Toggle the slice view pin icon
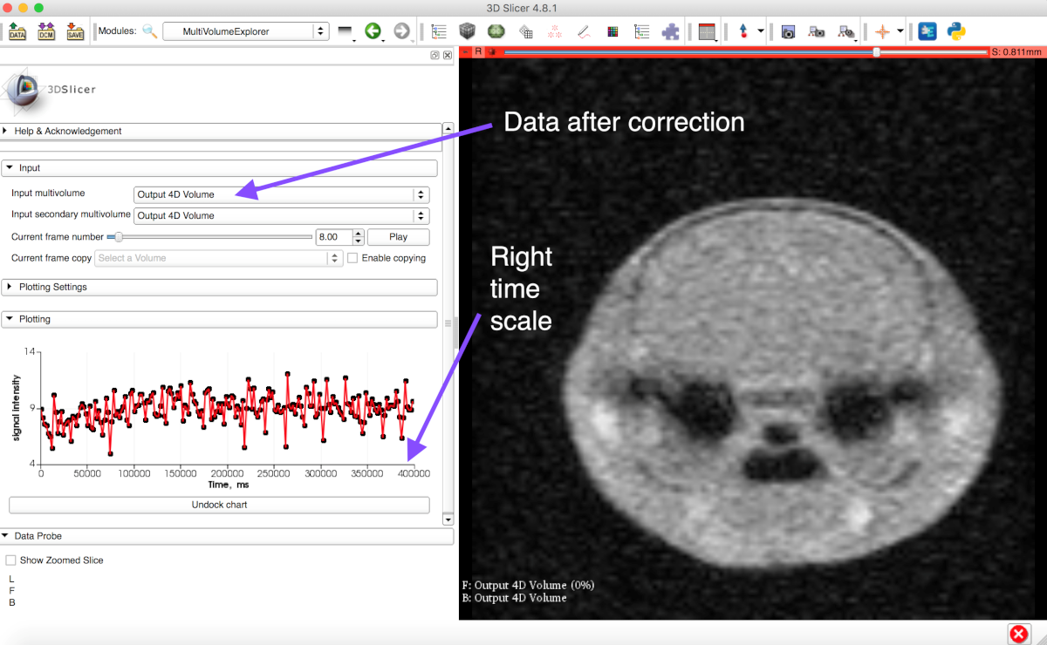The image size is (1047, 645). coord(466,52)
